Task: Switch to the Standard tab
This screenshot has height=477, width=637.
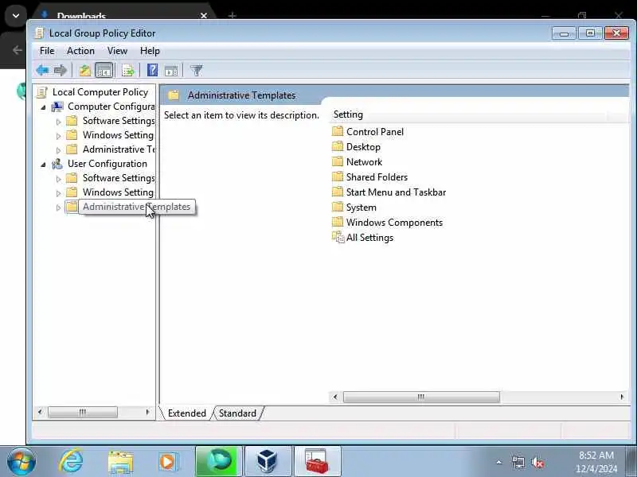Action: (x=237, y=413)
